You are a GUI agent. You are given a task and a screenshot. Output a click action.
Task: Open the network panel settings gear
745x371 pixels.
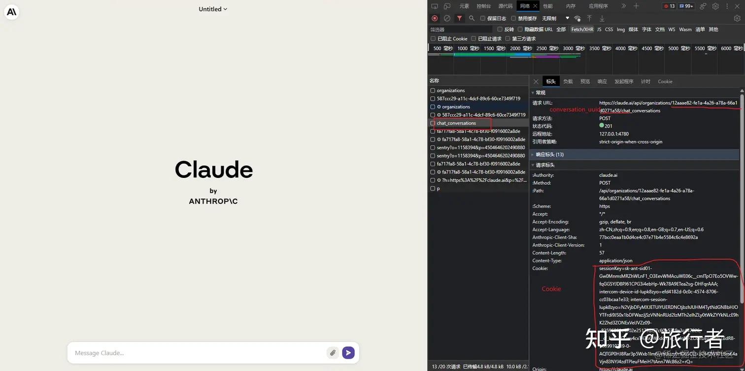click(737, 18)
